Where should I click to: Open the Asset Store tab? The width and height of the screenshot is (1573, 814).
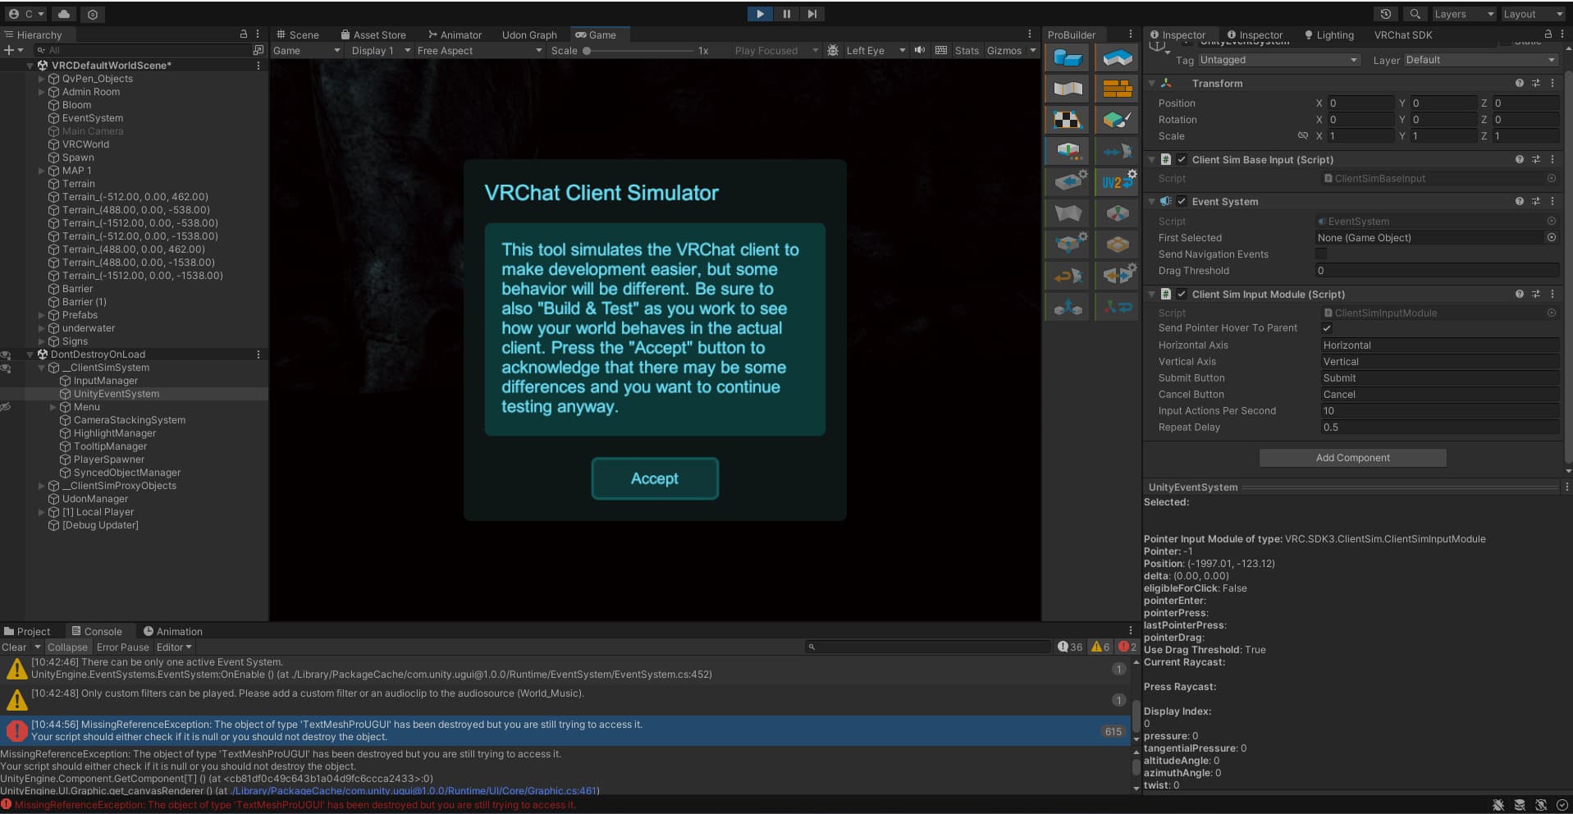point(373,34)
